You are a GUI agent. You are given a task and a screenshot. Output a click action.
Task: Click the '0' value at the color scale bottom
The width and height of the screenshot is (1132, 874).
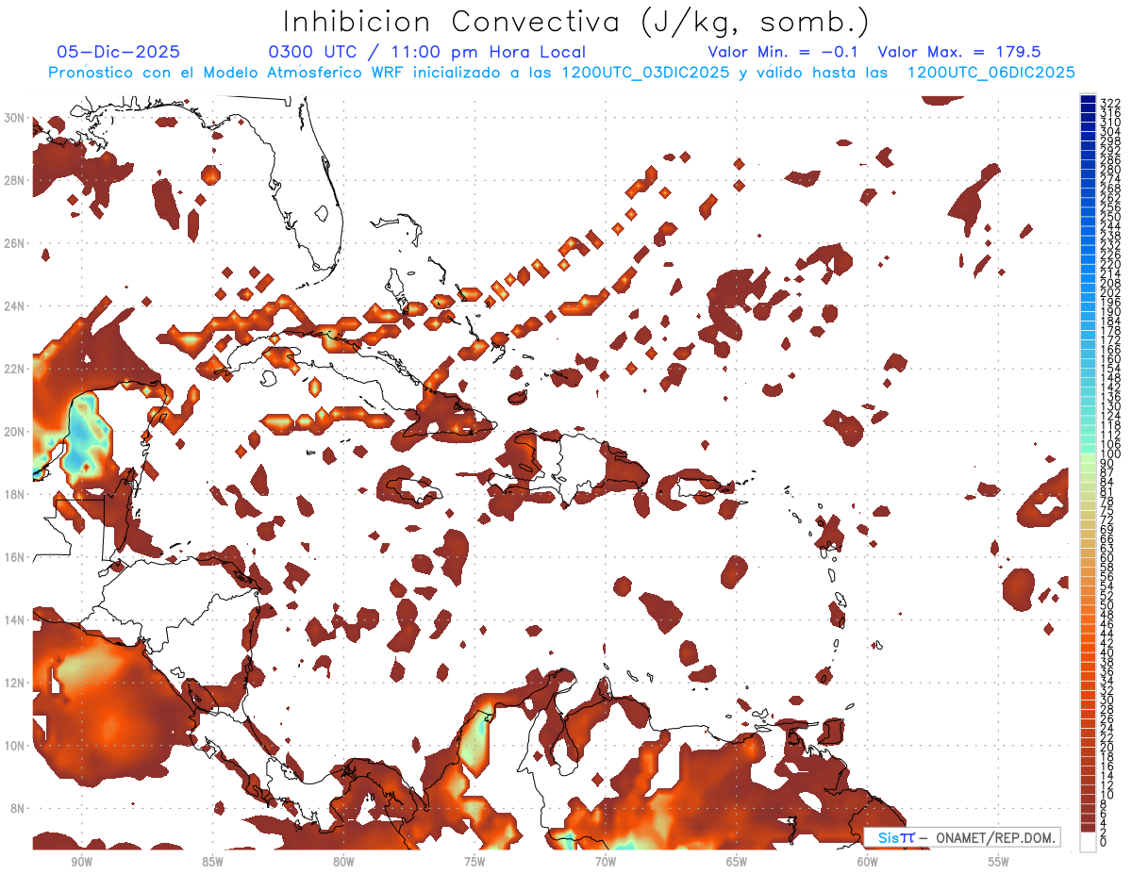(1104, 842)
